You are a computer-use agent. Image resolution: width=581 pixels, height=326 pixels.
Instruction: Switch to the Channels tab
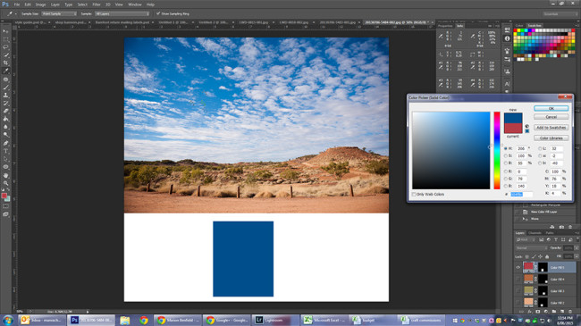pyautogui.click(x=535, y=233)
